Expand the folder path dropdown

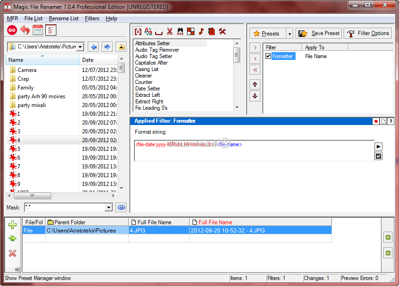80,47
